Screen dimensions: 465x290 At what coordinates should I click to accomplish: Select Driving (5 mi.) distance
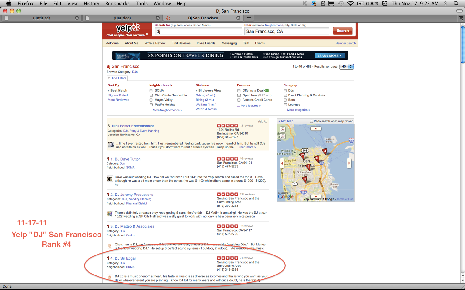205,95
